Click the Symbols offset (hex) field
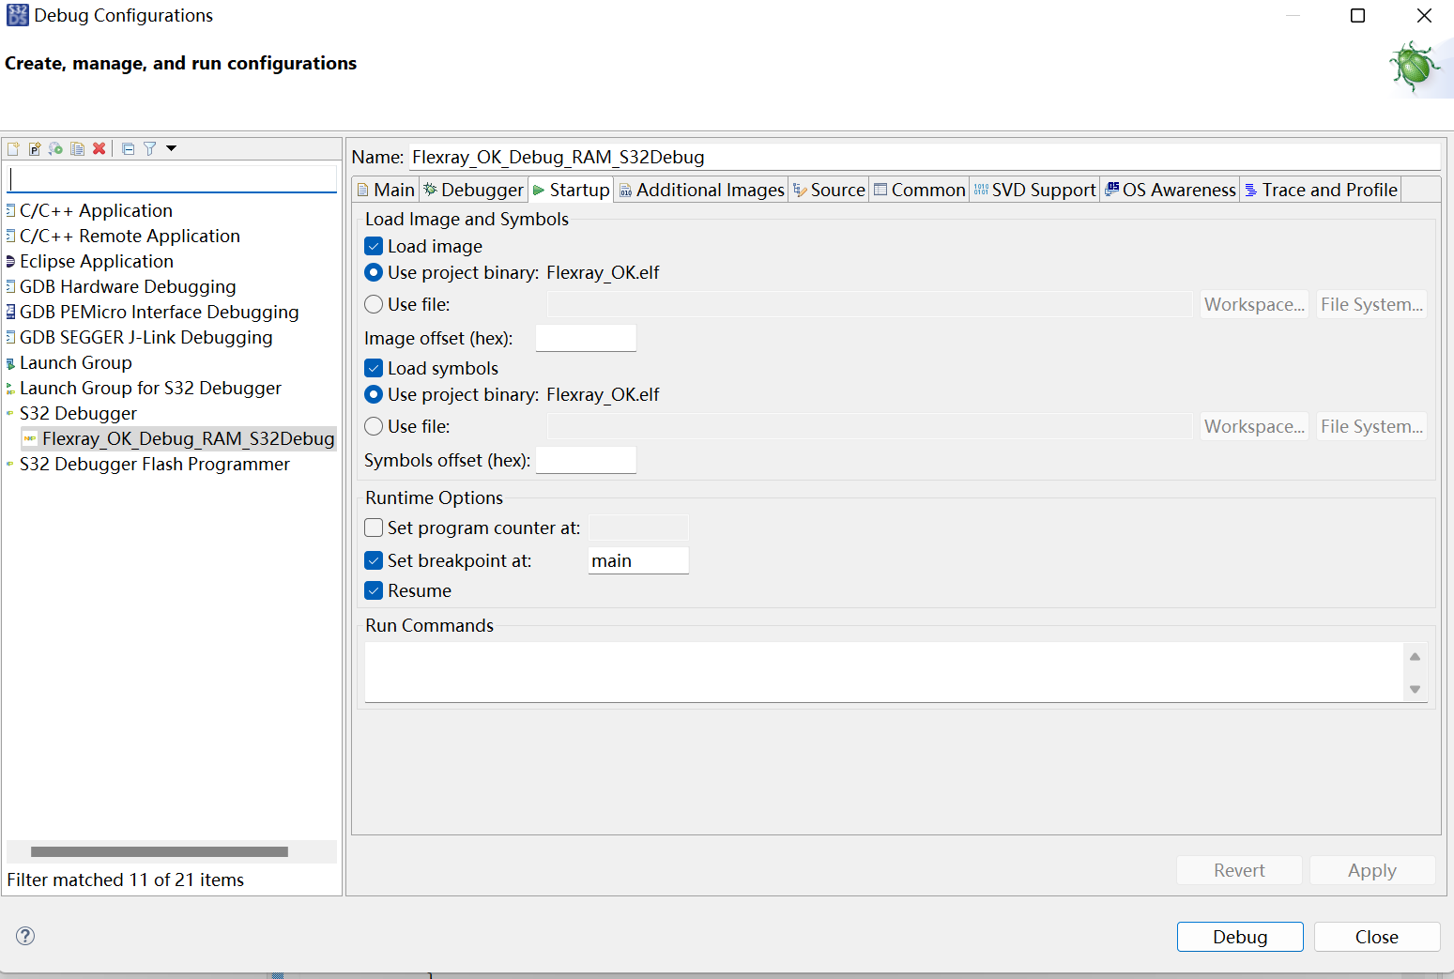This screenshot has height=979, width=1454. point(586,460)
